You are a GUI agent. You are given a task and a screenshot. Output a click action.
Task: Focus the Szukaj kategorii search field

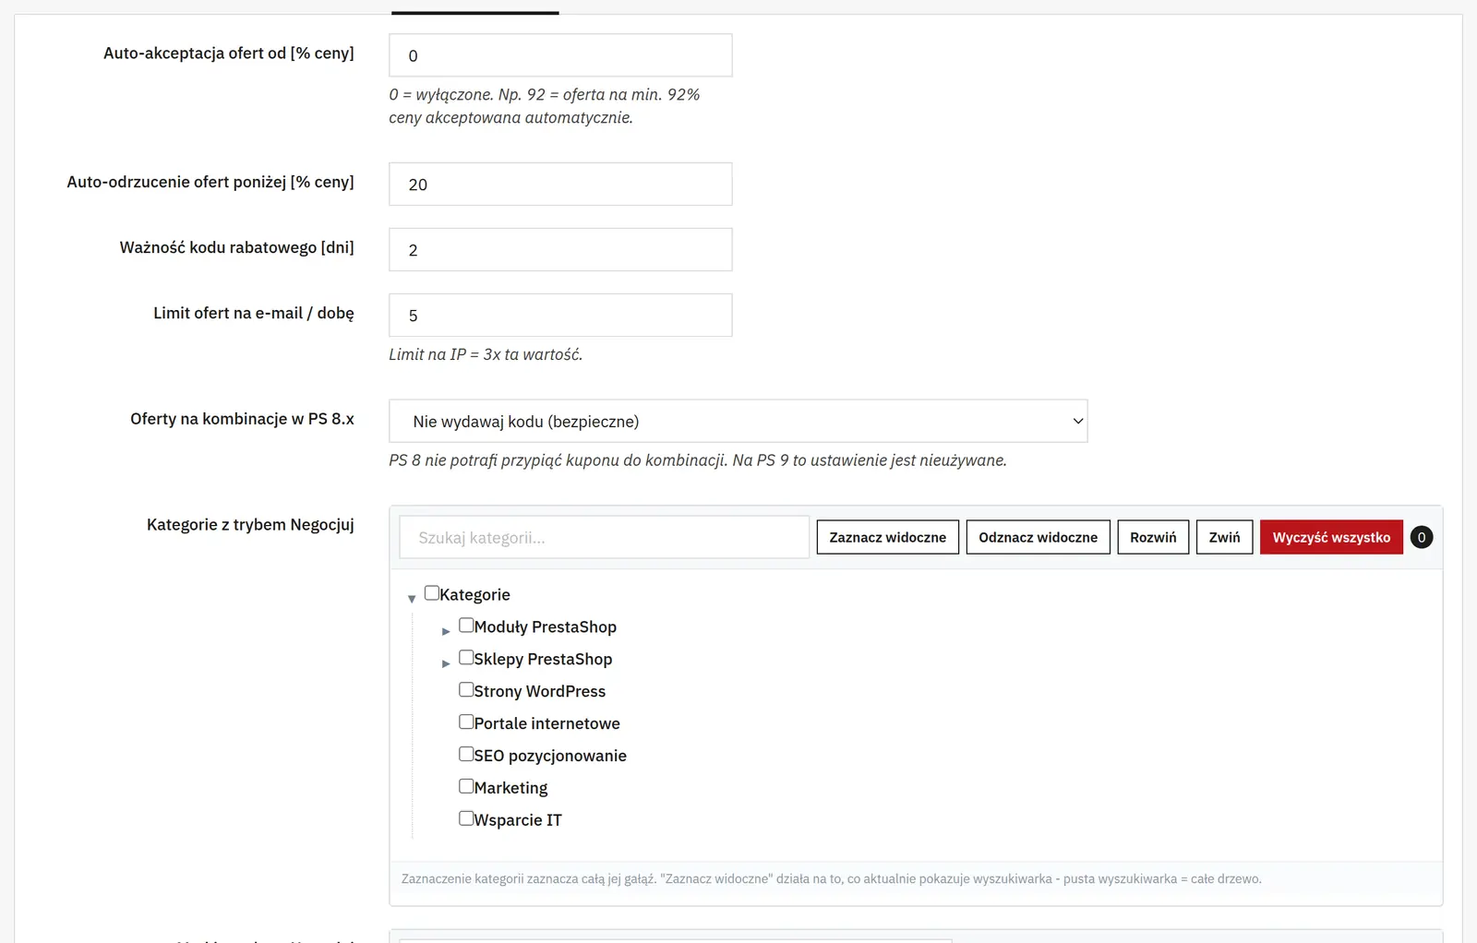click(604, 537)
